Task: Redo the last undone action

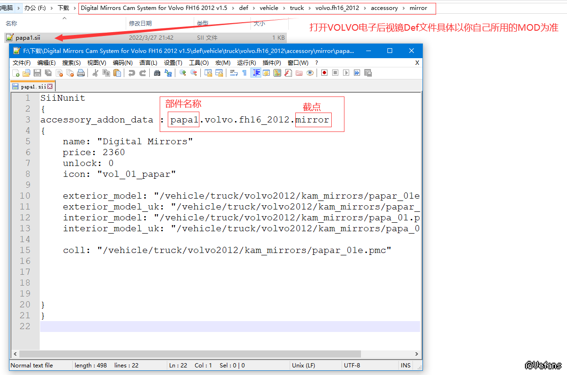Action: [x=142, y=73]
